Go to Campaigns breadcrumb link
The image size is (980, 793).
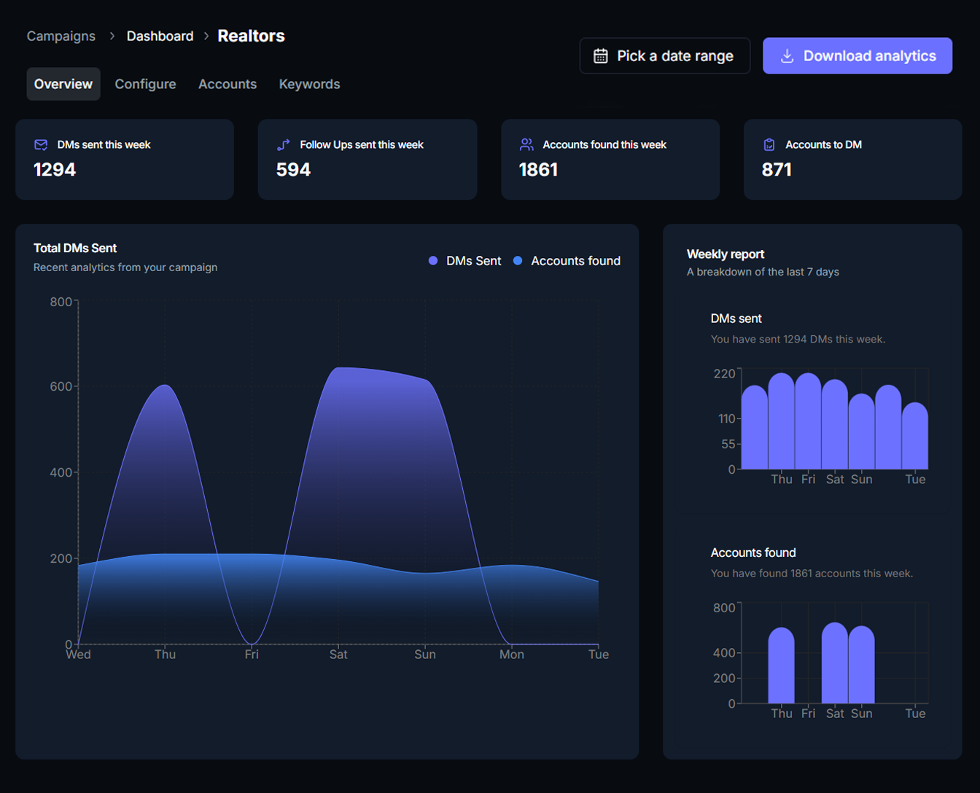(61, 36)
